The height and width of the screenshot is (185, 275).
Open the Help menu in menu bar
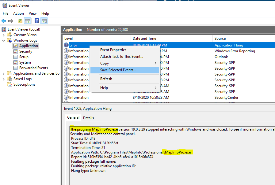(x=45, y=13)
